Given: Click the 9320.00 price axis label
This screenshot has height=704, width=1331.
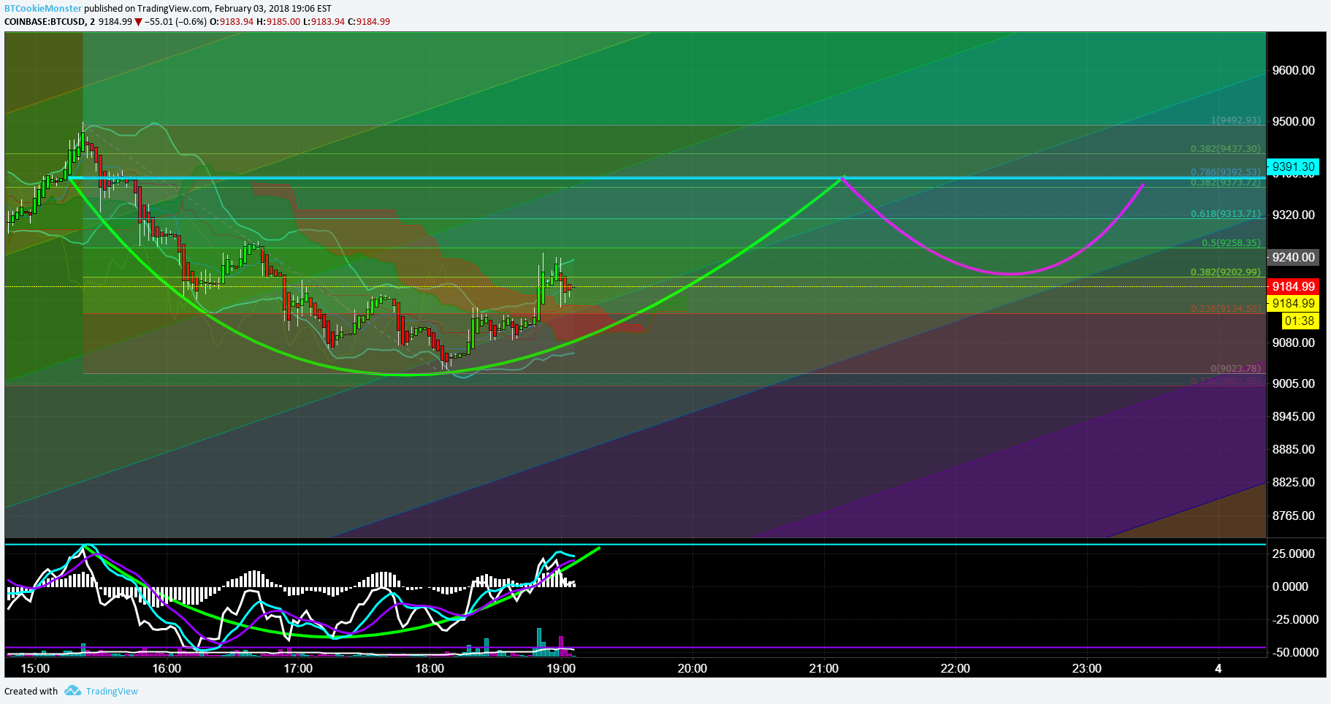Looking at the screenshot, I should click(1293, 215).
